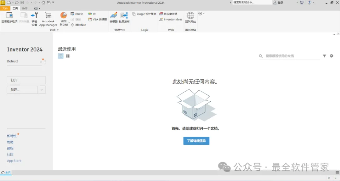Click the New file icon in quick access toolbar
This screenshot has width=340, height=181.
coord(9,3)
